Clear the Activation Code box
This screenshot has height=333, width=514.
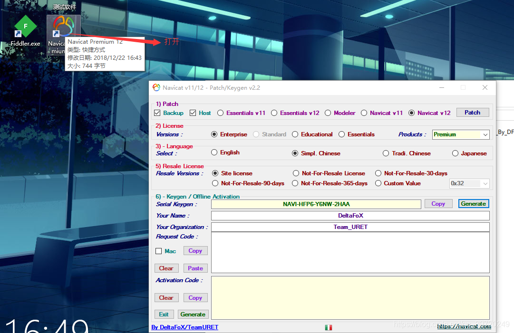click(166, 298)
